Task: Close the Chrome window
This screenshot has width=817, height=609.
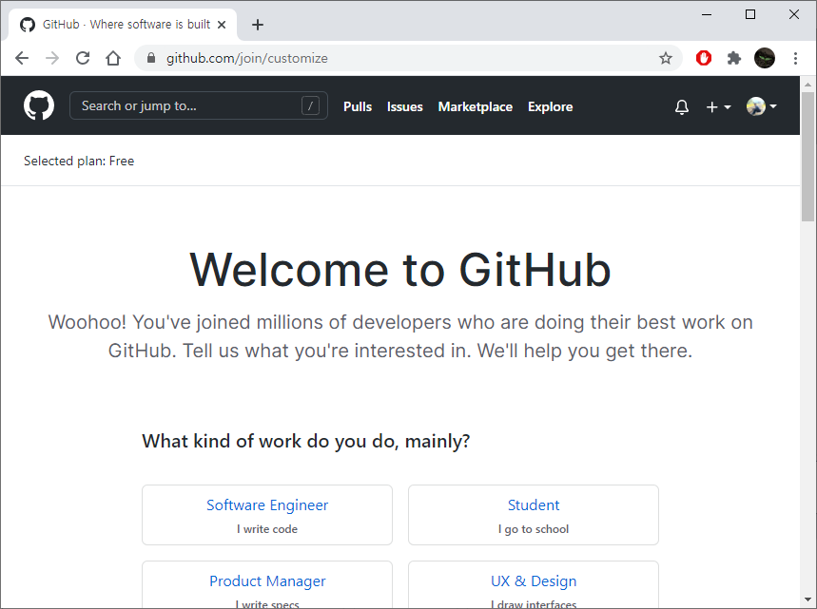Action: click(x=794, y=14)
